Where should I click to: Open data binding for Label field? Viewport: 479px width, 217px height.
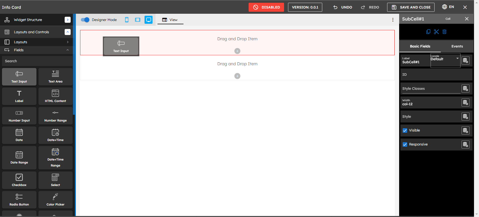(x=466, y=60)
